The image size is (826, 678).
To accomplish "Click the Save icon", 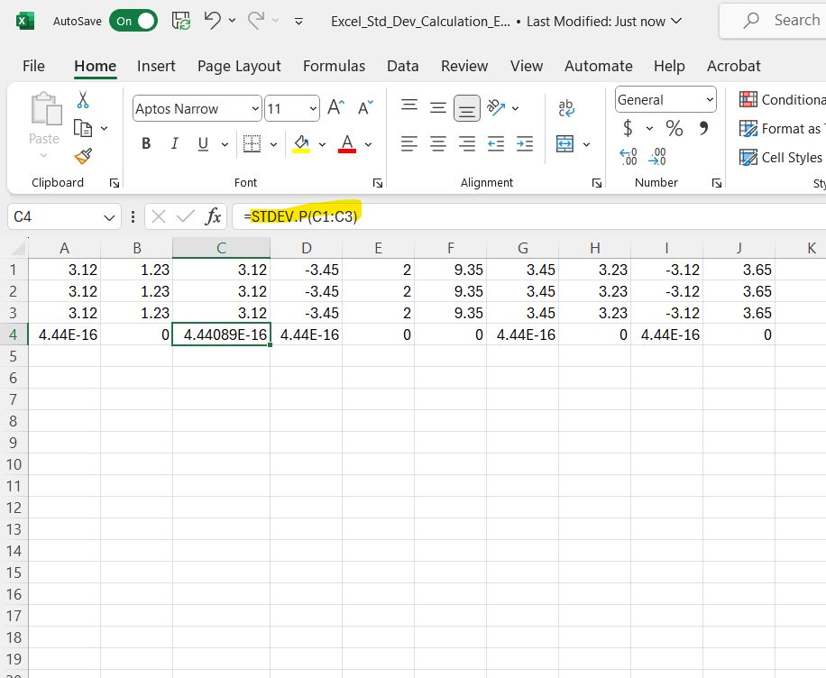I will (x=180, y=21).
